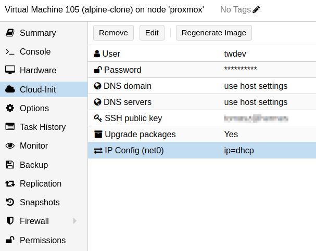Click the Snapshots history clock icon

tap(10, 202)
